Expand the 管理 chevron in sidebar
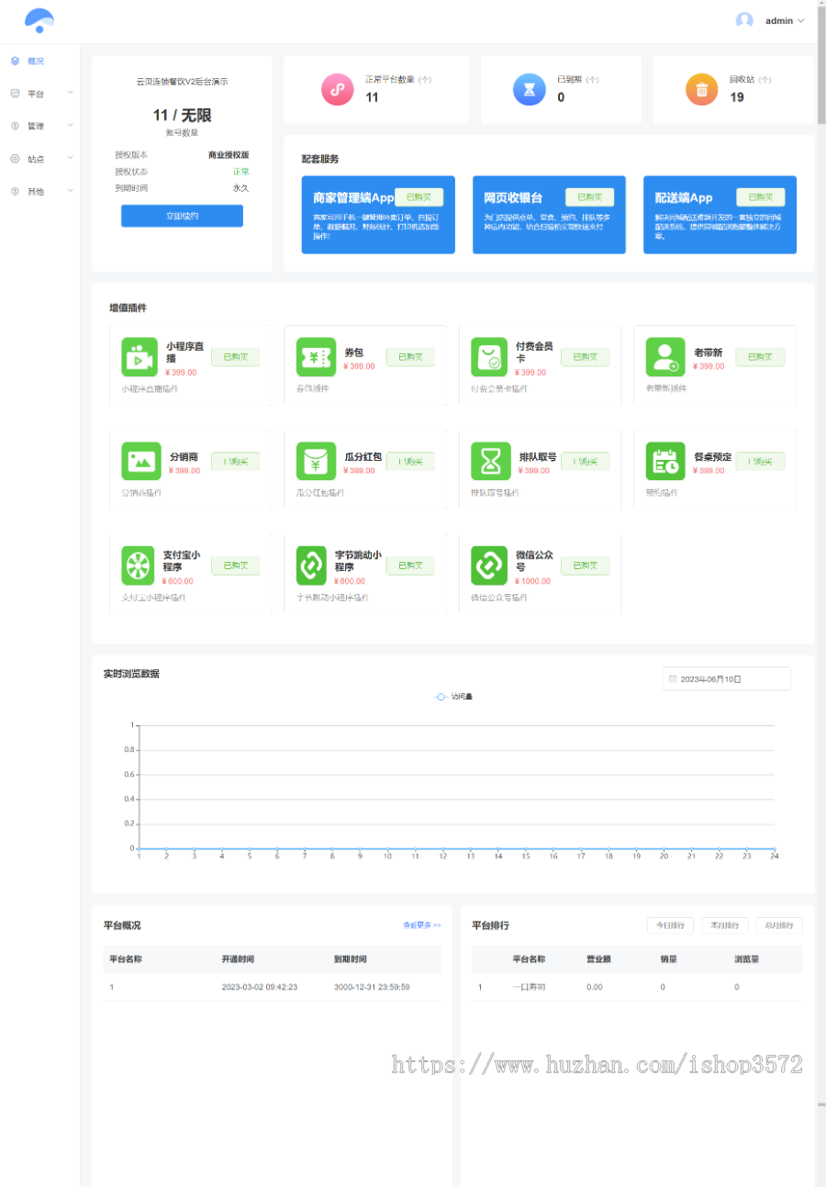The width and height of the screenshot is (826, 1187). coord(70,126)
